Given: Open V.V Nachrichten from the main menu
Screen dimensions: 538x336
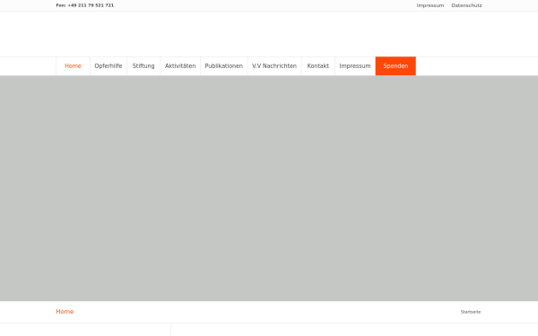Looking at the screenshot, I should [x=274, y=65].
